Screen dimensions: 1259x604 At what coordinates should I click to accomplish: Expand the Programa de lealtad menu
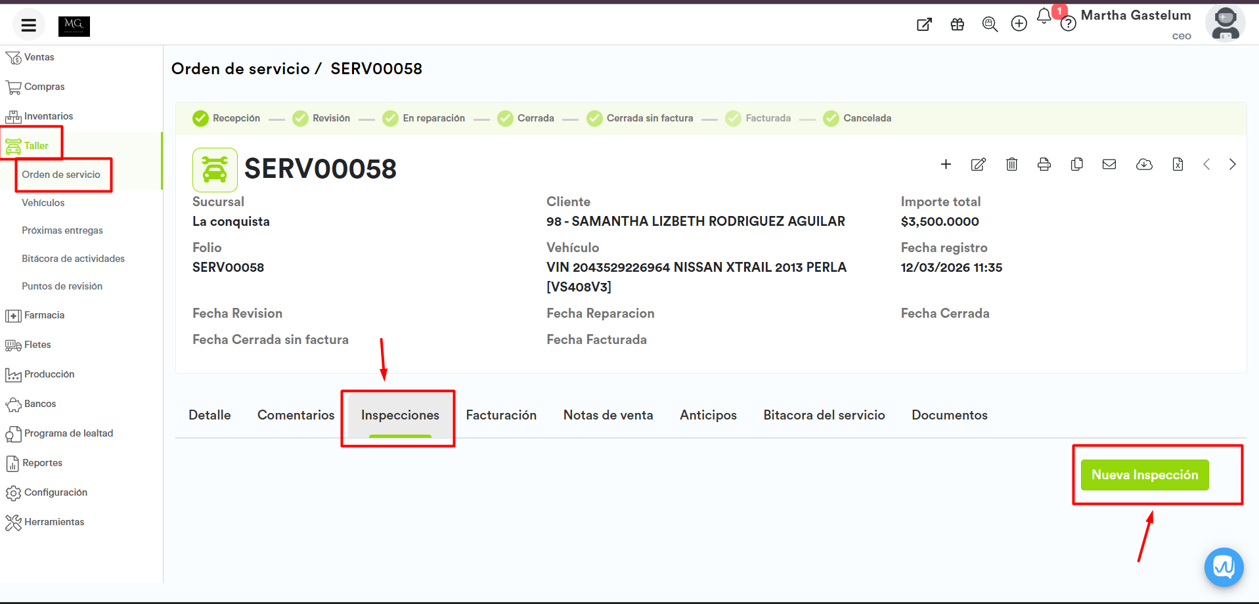point(59,433)
